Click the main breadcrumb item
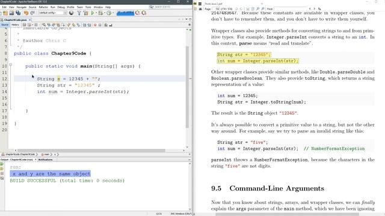This screenshot has height=216, width=385. click(45, 155)
